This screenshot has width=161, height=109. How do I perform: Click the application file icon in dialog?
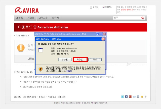41,50
